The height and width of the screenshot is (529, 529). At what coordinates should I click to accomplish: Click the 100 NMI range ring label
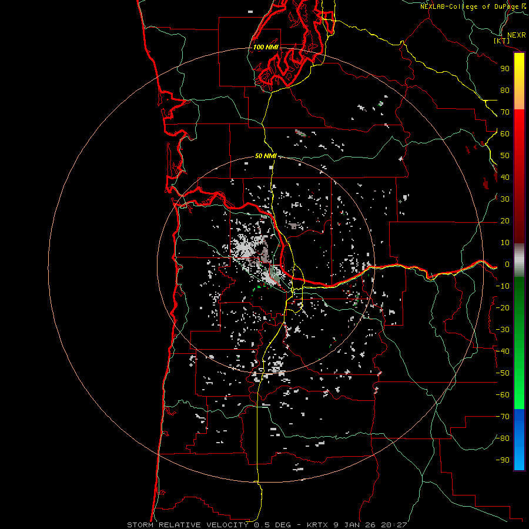[x=266, y=47]
